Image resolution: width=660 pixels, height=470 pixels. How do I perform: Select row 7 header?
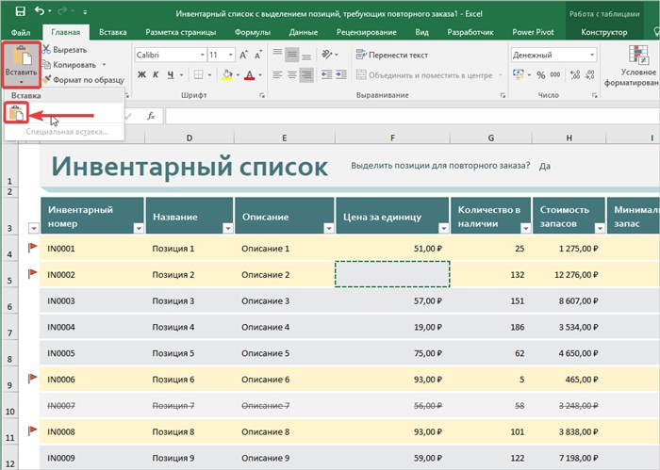(9, 327)
